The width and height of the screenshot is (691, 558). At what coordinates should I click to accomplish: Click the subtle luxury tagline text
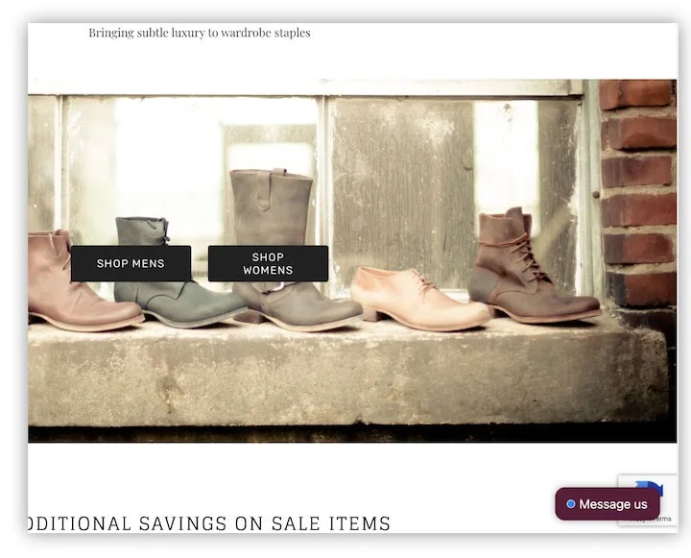[199, 33]
